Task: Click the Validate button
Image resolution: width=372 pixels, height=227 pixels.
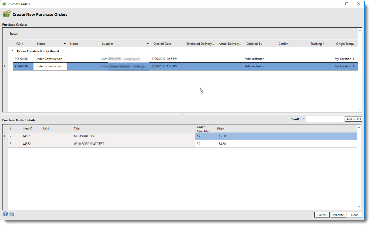Action: pyautogui.click(x=338, y=215)
